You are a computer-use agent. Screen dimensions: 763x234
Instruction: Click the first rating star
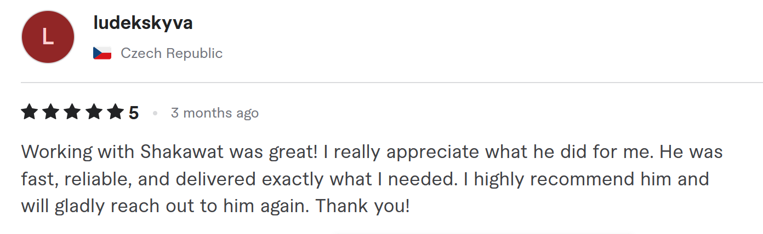[x=30, y=113]
